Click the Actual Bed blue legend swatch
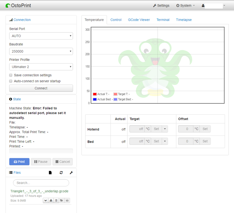Image resolution: width=234 pixels, height=213 pixels. click(x=95, y=99)
